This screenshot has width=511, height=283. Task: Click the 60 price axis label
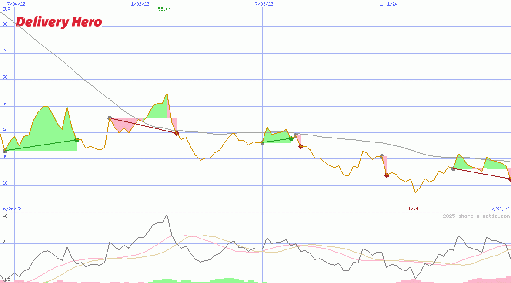pyautogui.click(x=5, y=77)
